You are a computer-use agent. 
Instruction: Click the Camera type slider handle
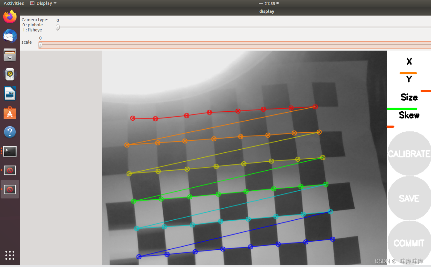tap(58, 27)
